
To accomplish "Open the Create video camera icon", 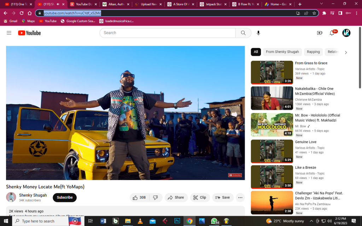I will click(320, 33).
